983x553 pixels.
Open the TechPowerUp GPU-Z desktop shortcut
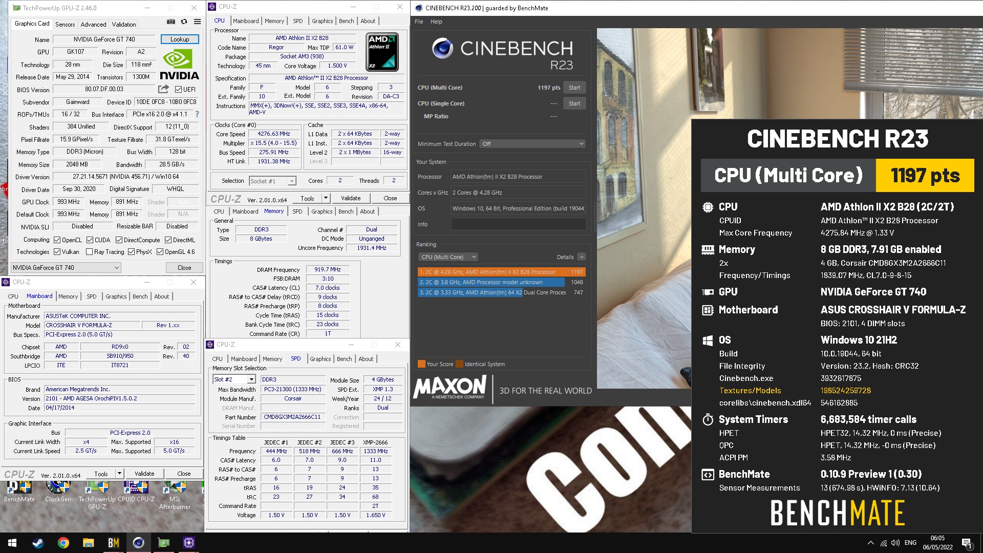pos(97,495)
